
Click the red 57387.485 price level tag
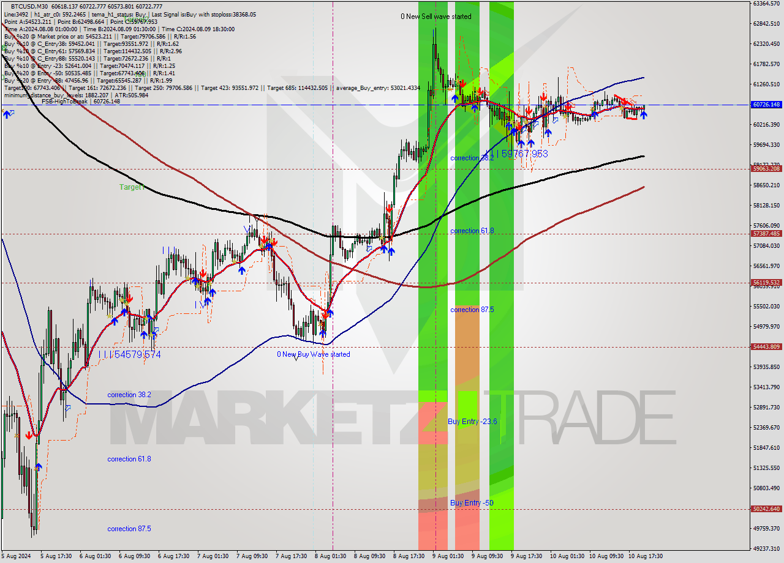[x=766, y=233]
